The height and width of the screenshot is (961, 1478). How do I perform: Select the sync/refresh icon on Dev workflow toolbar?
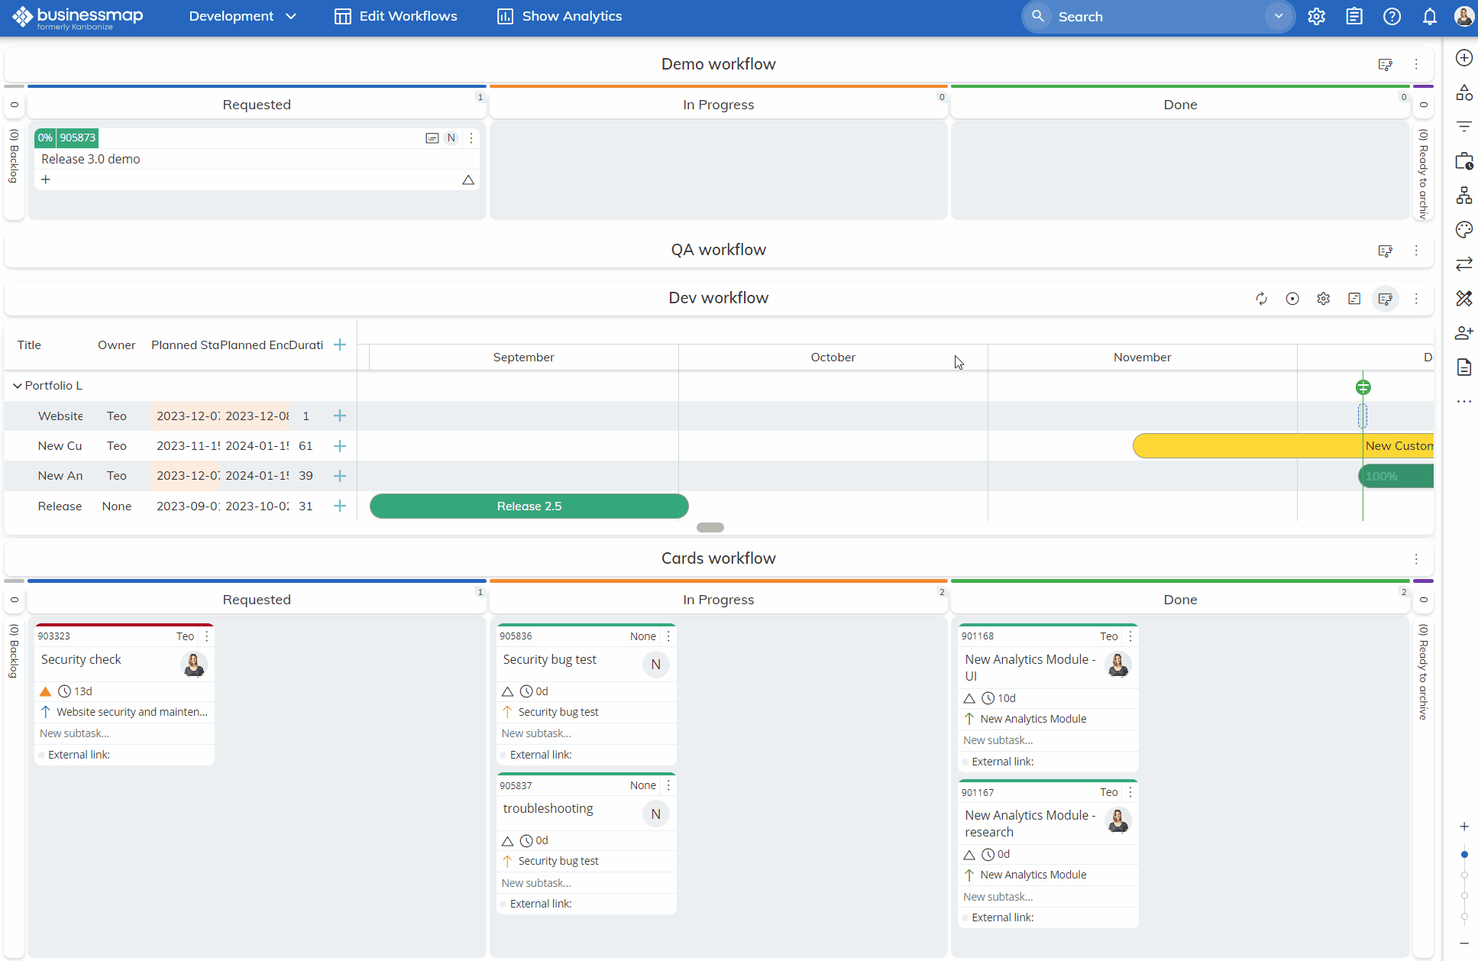[1261, 299]
